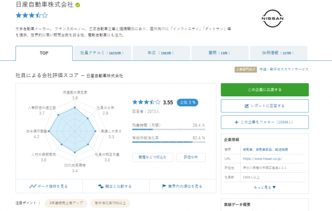Click the Nissan logo

[272, 18]
